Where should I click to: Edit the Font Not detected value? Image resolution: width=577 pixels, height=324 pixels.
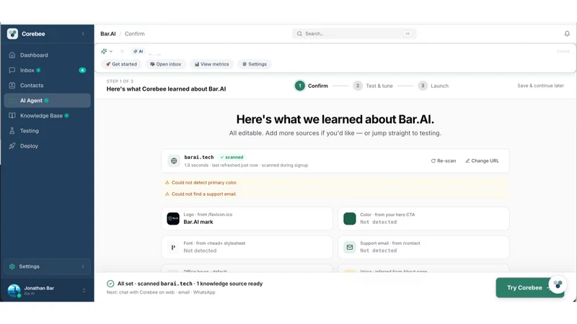pos(200,251)
